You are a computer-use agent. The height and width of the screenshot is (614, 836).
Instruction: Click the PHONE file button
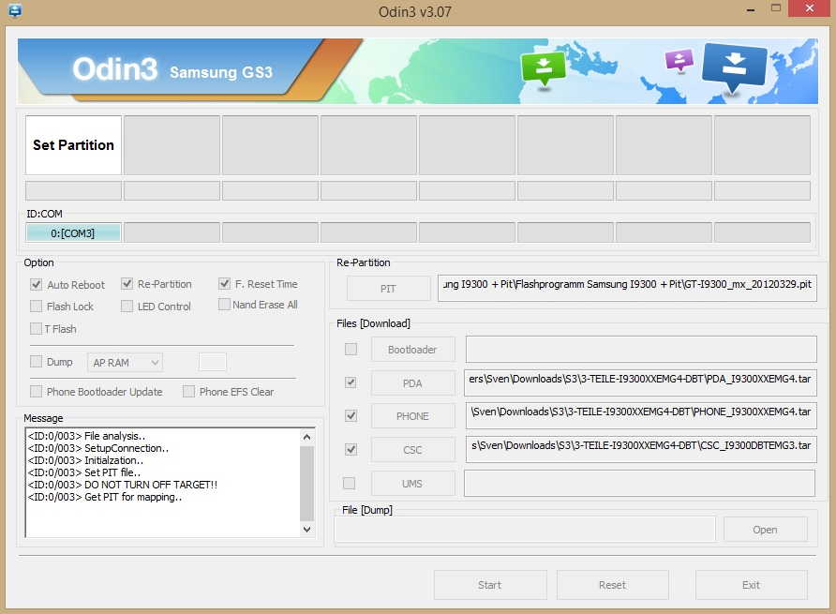point(413,416)
